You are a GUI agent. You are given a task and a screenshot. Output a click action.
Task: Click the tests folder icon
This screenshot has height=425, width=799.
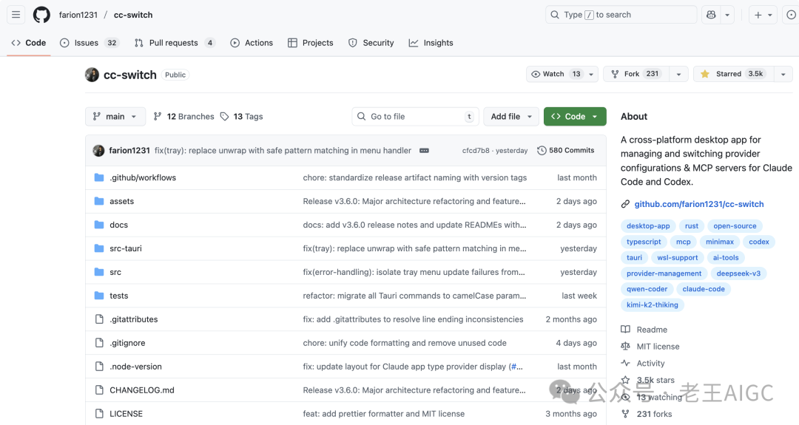point(99,296)
